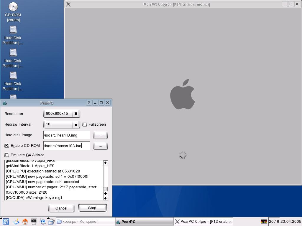Toggle the Fullscreen checkbox
The height and width of the screenshot is (226, 302).
(85, 124)
